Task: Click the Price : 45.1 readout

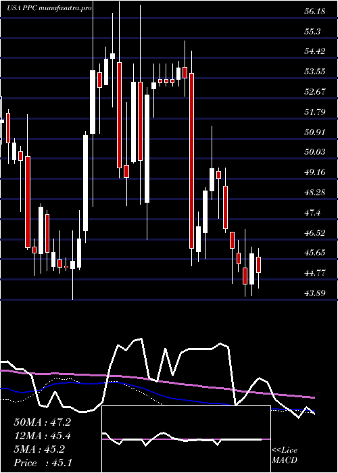Action: point(43,463)
